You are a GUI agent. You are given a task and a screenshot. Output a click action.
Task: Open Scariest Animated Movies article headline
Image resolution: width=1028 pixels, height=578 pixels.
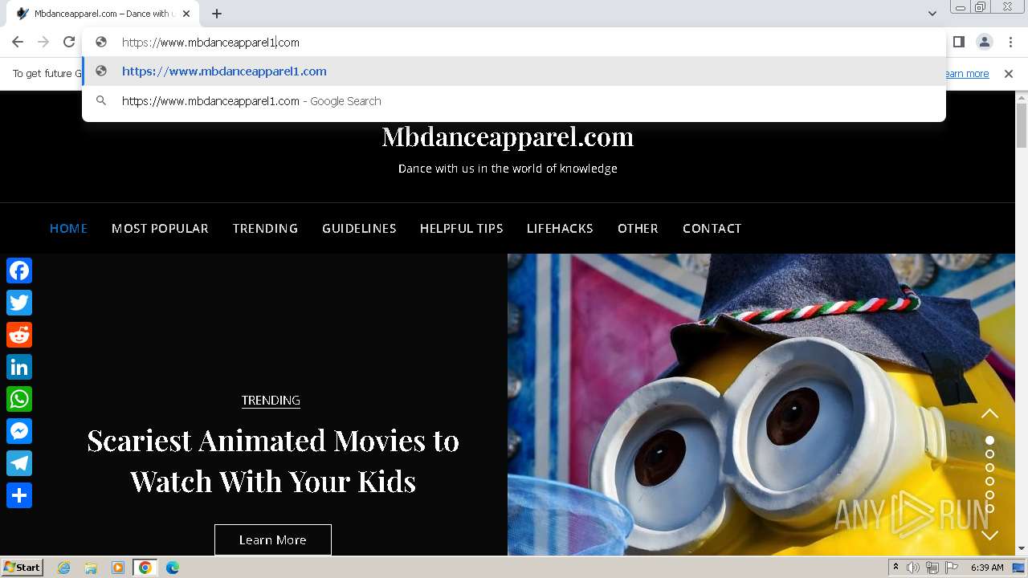pos(273,461)
